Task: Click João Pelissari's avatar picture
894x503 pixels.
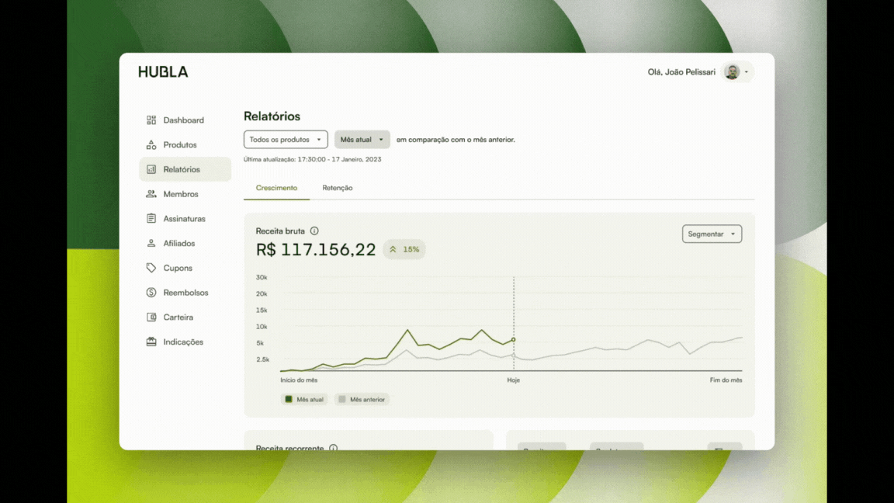Action: 732,72
